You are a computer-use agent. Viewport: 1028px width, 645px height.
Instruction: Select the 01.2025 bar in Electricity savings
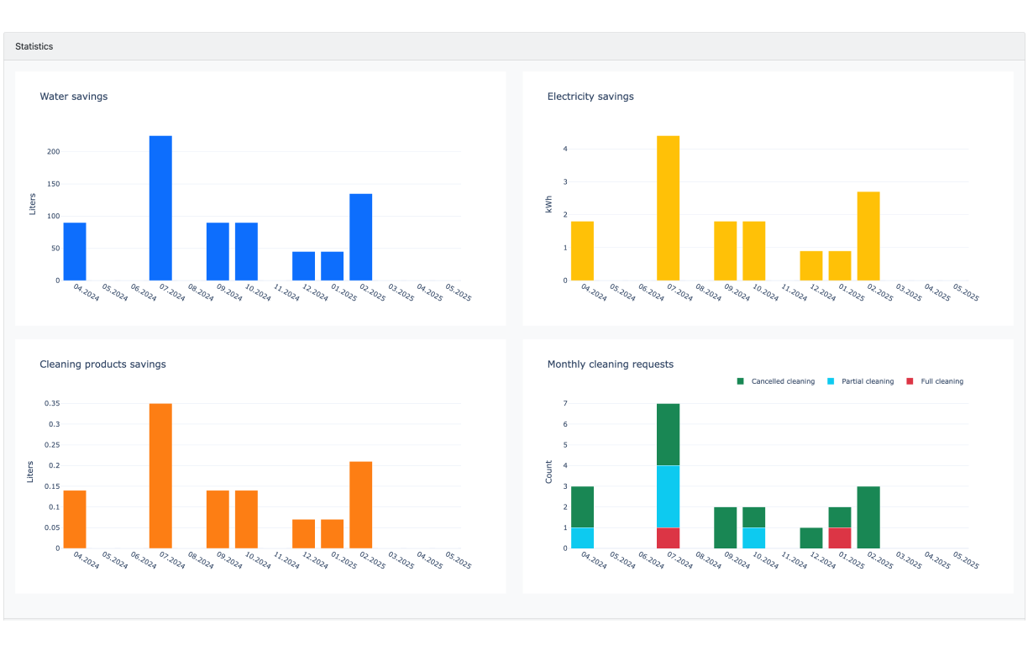pos(839,265)
